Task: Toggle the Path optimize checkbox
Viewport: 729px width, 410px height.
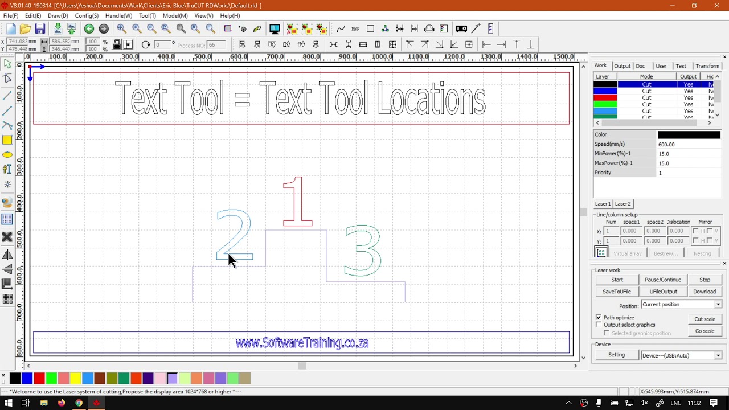Action: click(599, 317)
